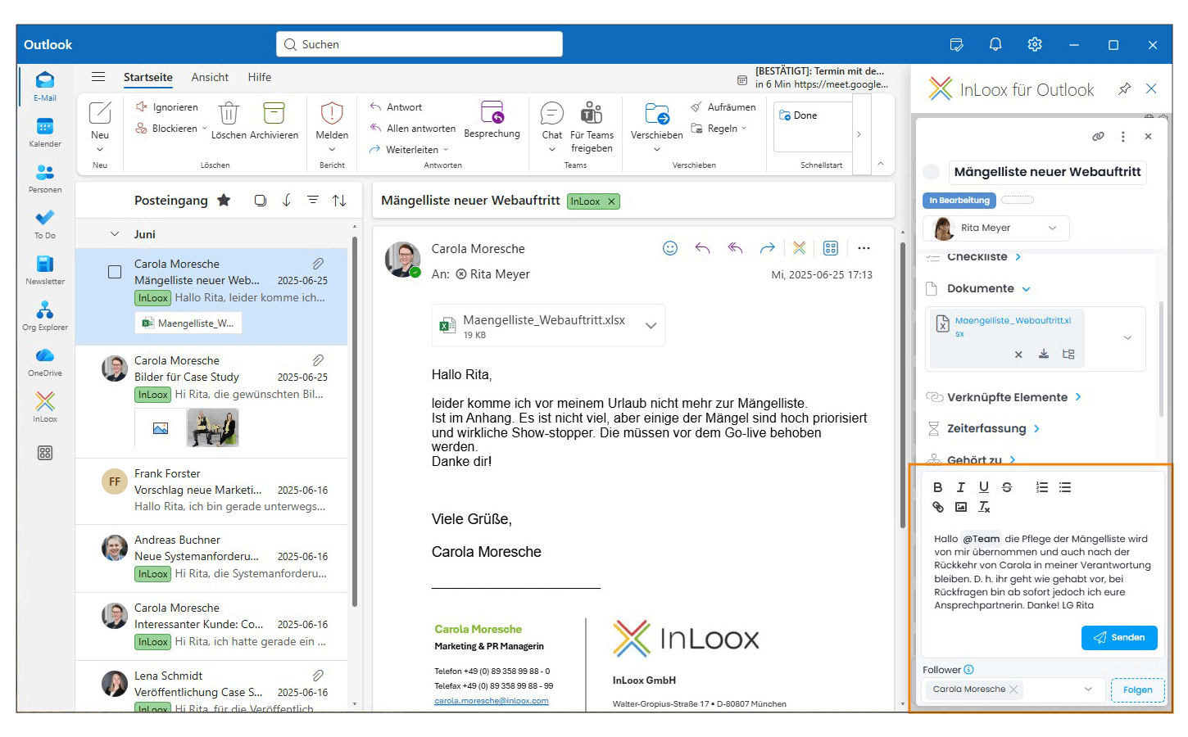
Task: Open the Neu dropdown arrow
Action: (x=100, y=150)
